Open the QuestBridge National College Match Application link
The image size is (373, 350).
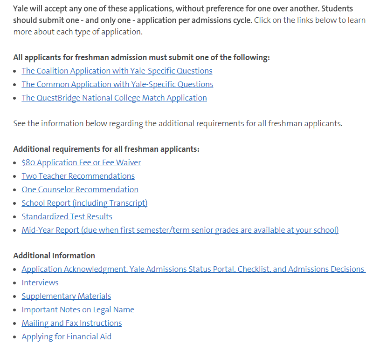click(114, 98)
